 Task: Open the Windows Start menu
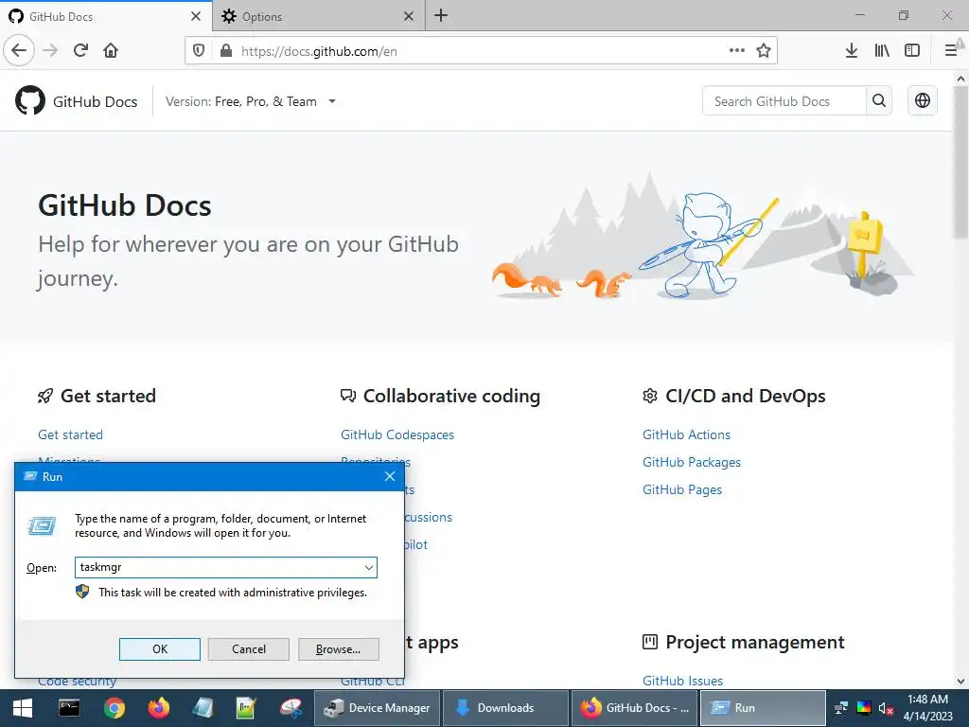click(23, 708)
